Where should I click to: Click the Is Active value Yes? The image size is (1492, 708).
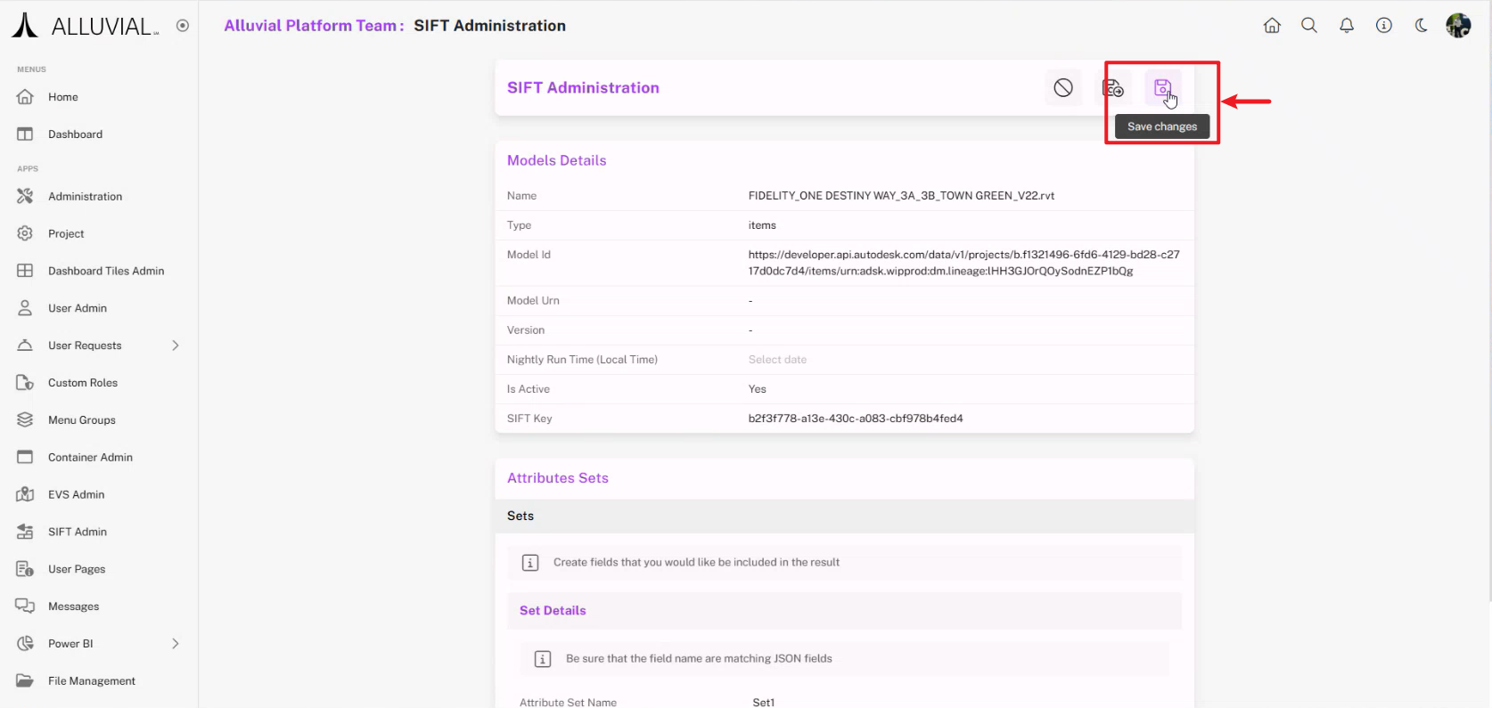click(x=758, y=389)
